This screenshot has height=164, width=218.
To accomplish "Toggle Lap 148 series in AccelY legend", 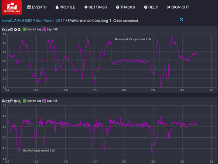I will coord(44,101).
